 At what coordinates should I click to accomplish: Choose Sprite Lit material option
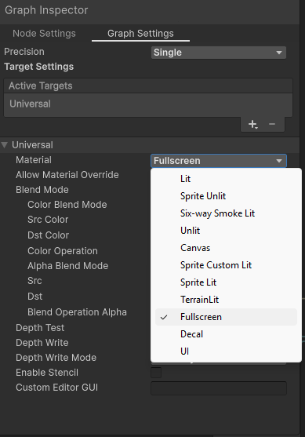click(226, 282)
